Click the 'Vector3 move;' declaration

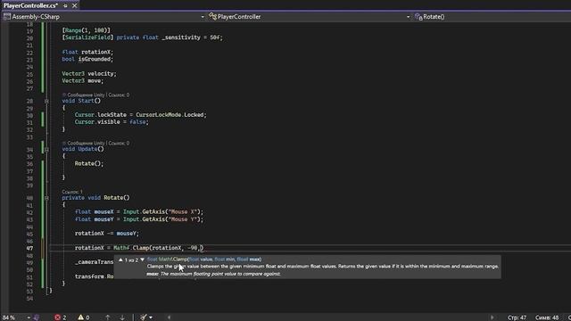coord(83,81)
